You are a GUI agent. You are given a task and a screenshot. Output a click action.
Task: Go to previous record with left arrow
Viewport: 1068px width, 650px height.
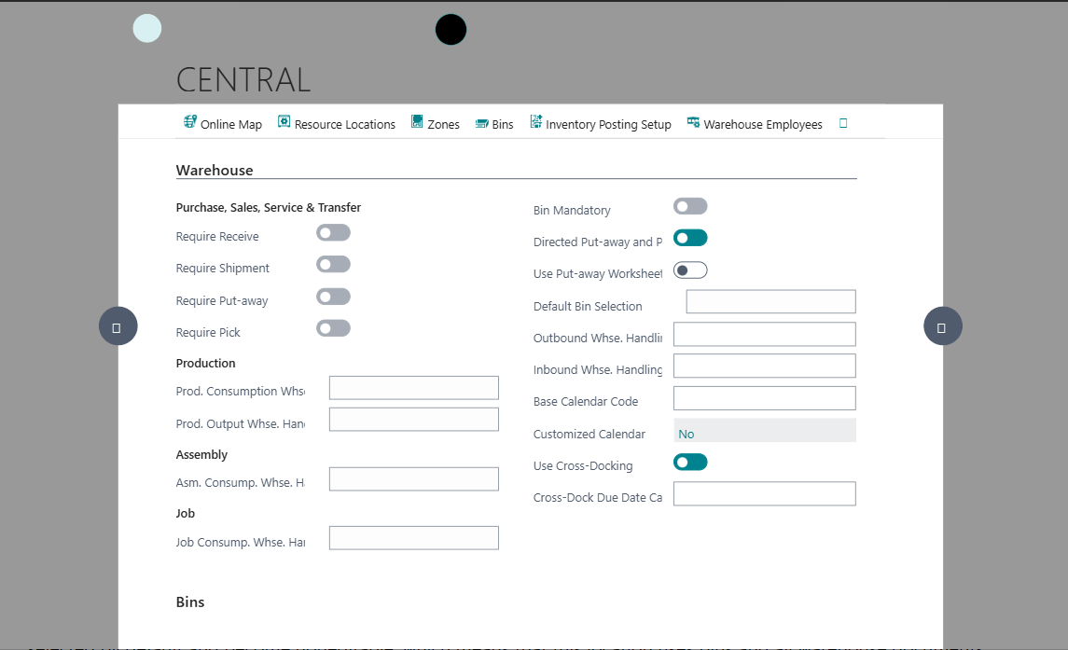(118, 327)
